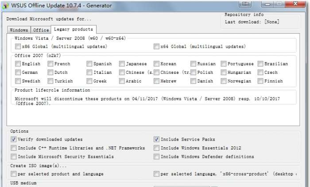Enable Include C++ Runtime Libraries and .NET Frameworks
310x187 pixels.
[x=13, y=148]
